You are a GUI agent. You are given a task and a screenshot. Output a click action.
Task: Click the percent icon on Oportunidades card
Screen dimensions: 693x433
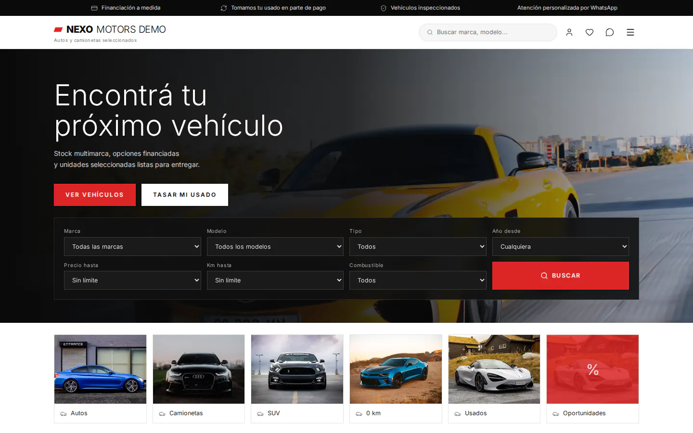[x=593, y=369]
